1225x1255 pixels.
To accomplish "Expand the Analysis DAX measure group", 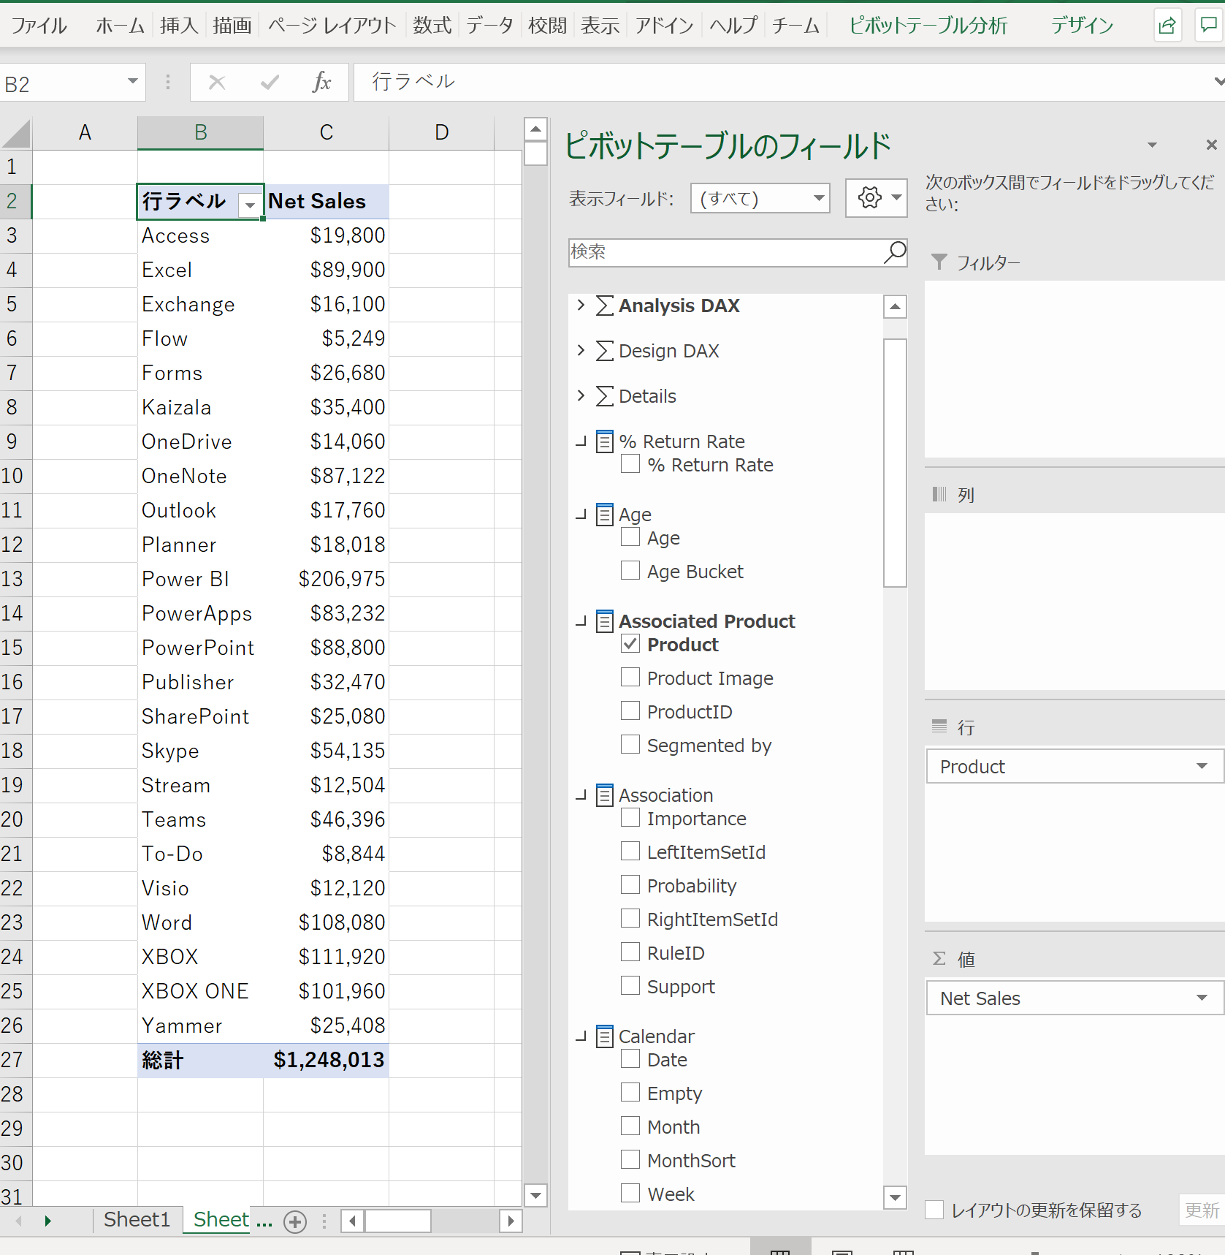I will tap(581, 305).
